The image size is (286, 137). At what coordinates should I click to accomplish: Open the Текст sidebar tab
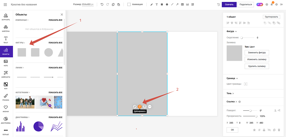click(x=6, y=40)
